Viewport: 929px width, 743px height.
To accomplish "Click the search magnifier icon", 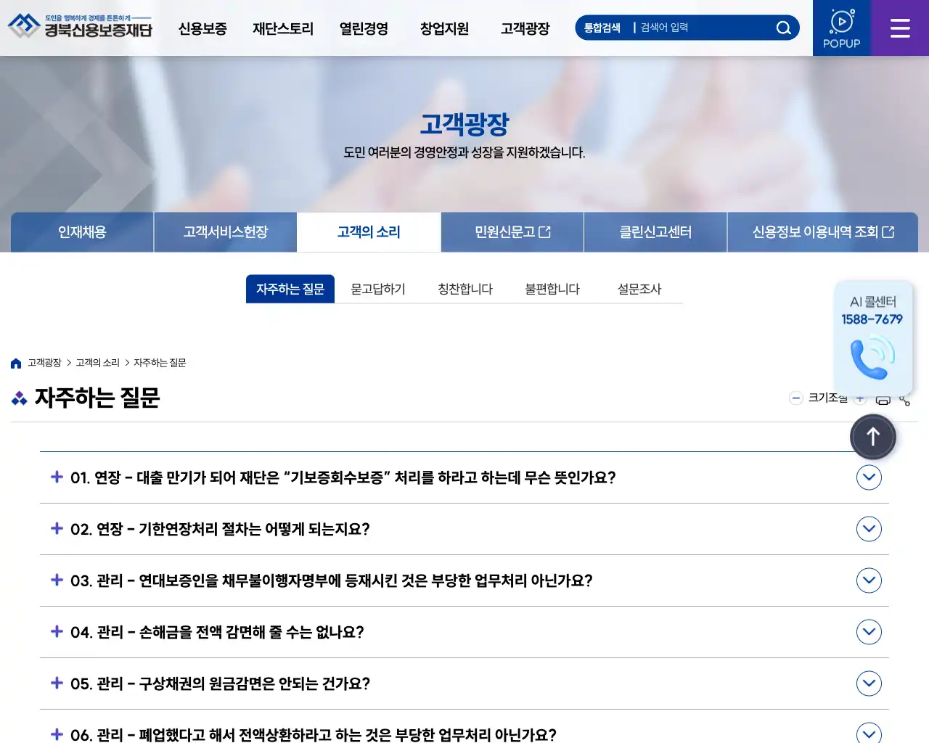I will click(x=783, y=28).
